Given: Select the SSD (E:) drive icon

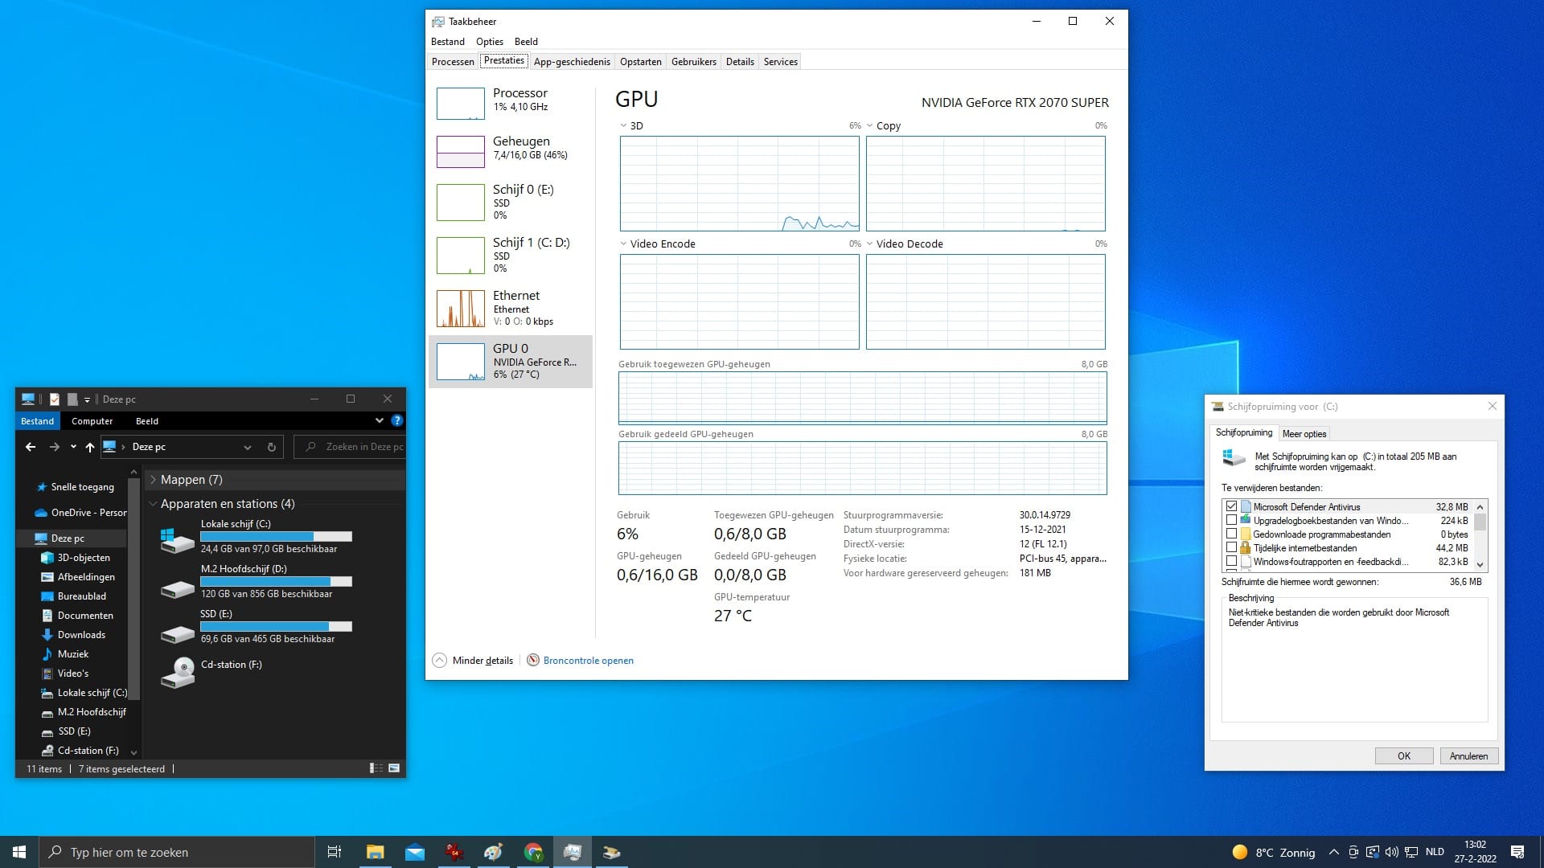Looking at the screenshot, I should 177,634.
